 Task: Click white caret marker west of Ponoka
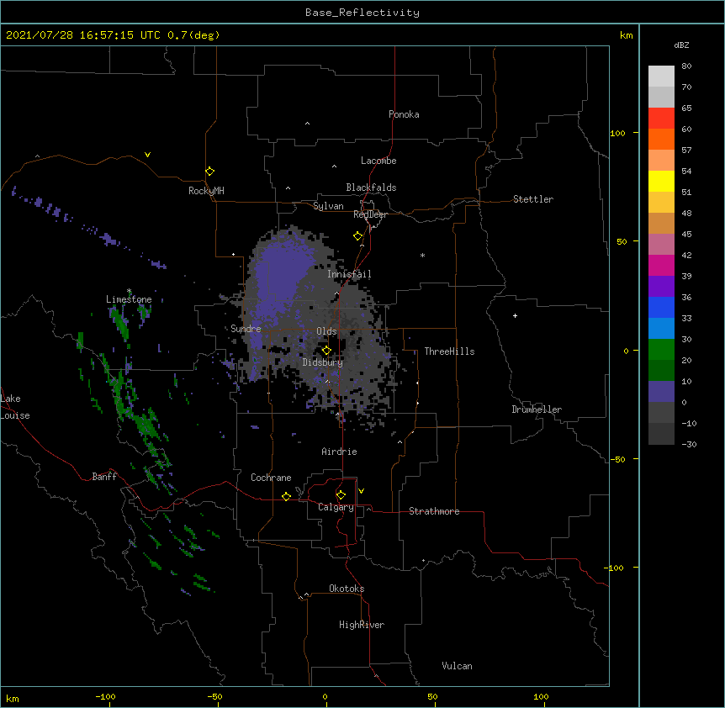click(308, 124)
